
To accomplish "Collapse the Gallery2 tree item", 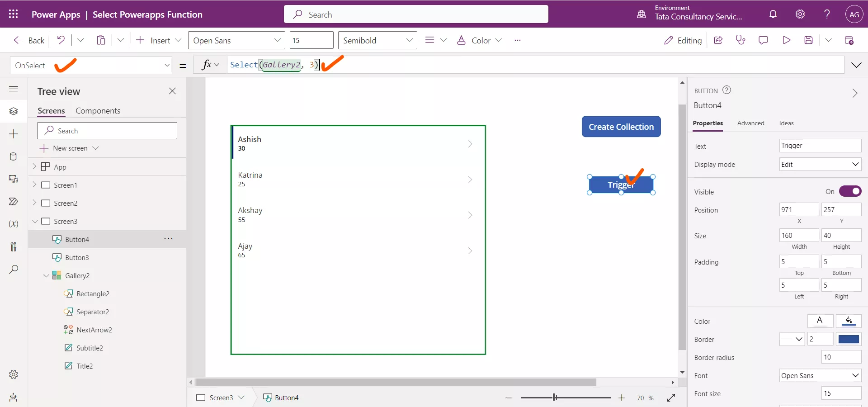I will 46,275.
